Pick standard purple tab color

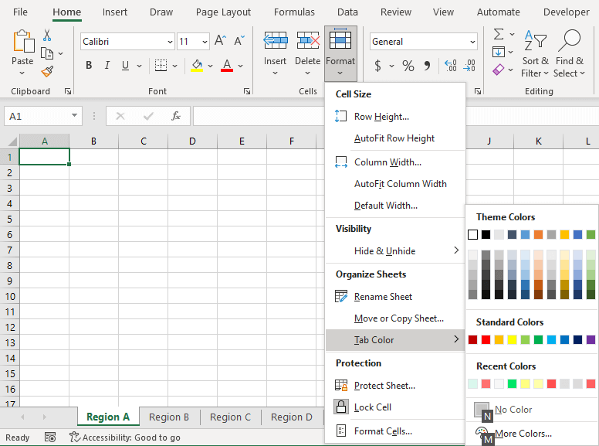coord(591,339)
